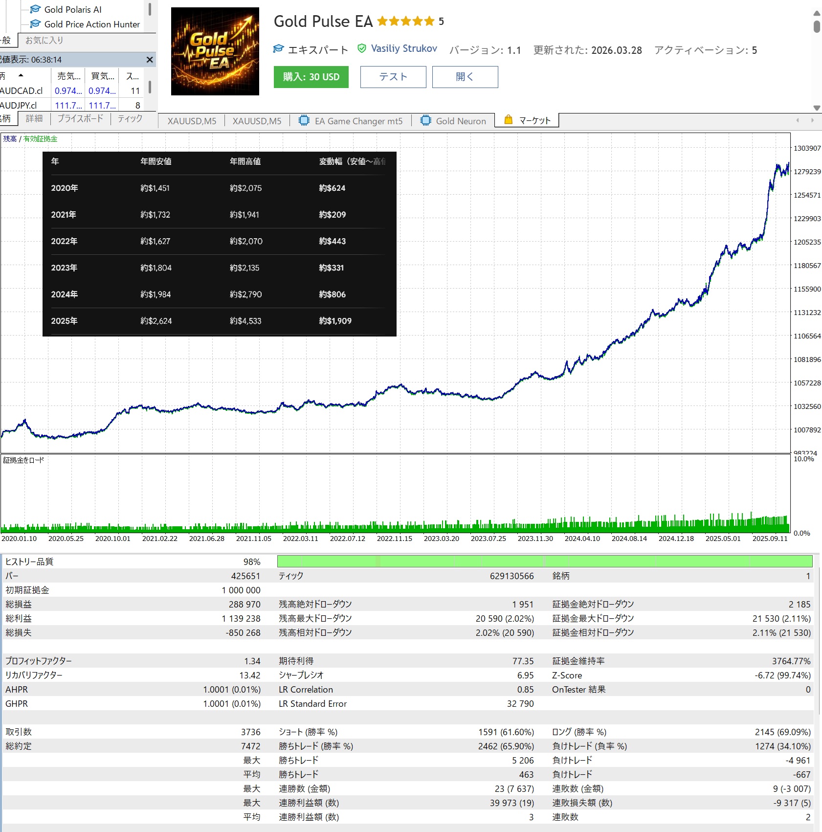822x832 pixels.
Task: Click the product page scroll-down arrow
Action: (x=817, y=108)
